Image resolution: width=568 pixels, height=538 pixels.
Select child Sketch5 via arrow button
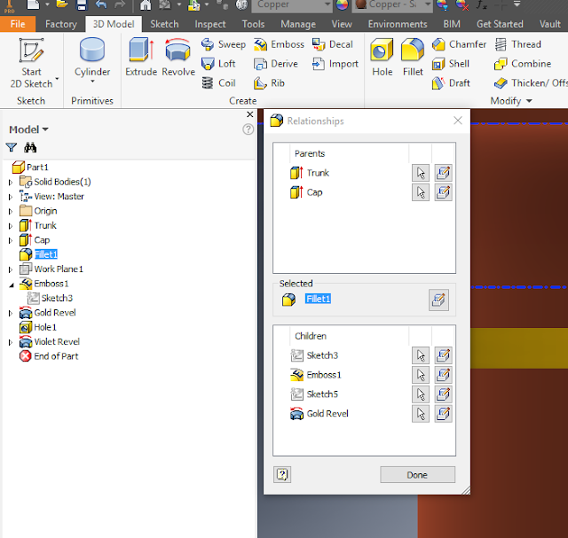pos(420,394)
